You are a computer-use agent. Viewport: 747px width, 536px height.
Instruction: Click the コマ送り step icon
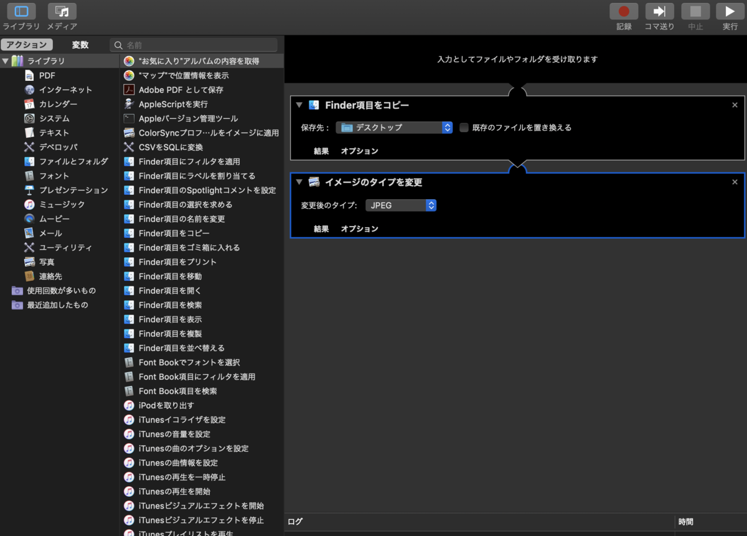[659, 11]
